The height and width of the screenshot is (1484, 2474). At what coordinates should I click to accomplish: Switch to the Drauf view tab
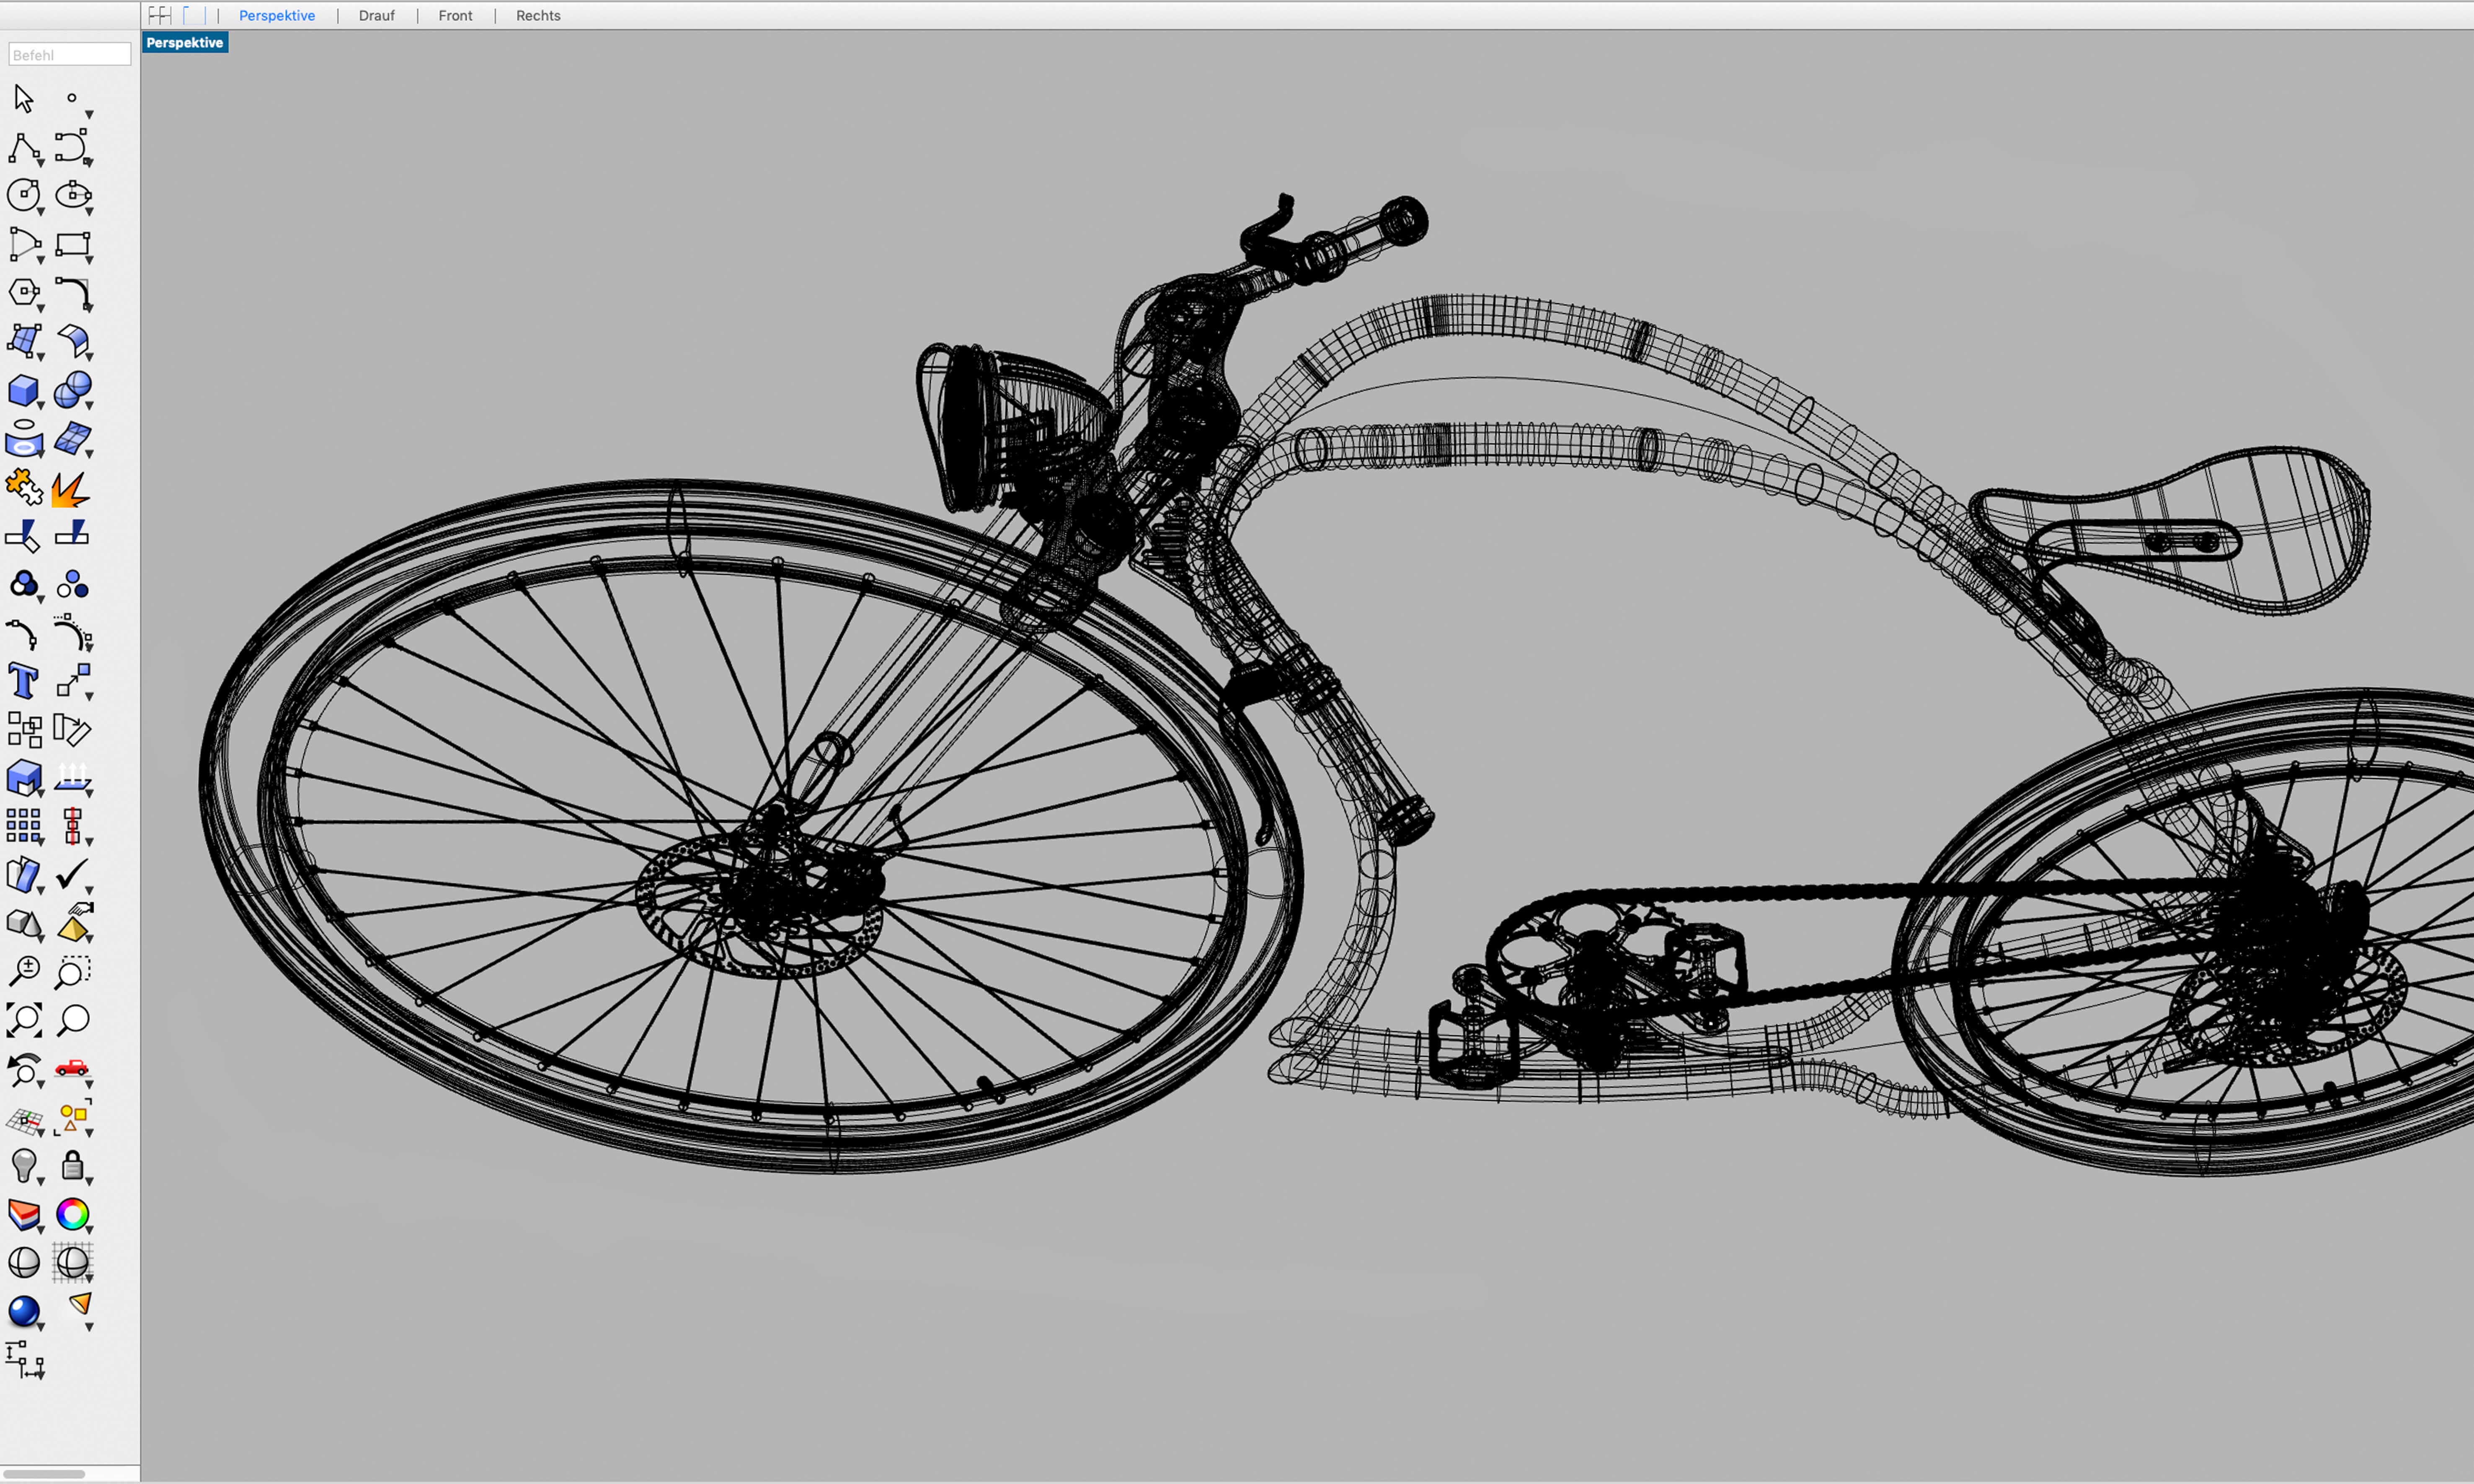[377, 16]
